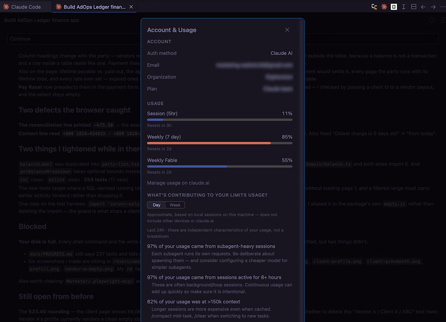The height and width of the screenshot is (322, 446).
Task: Select the Day usage toggle
Action: [157, 205]
